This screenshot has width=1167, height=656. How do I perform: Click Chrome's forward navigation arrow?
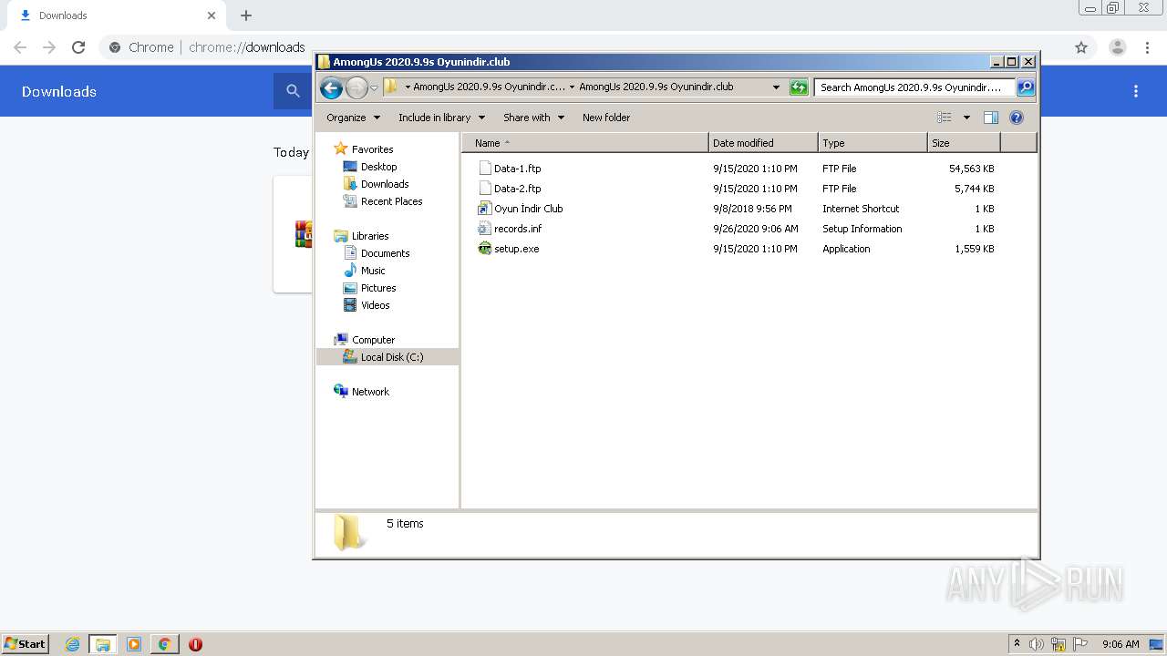coord(49,47)
